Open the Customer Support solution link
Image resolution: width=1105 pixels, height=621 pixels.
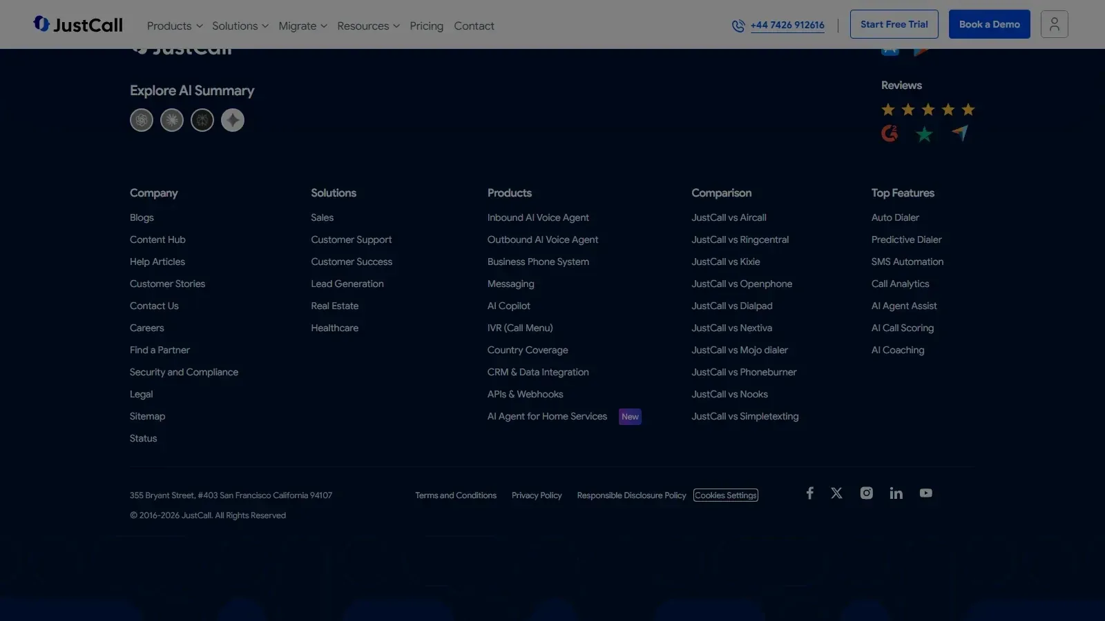pyautogui.click(x=352, y=239)
